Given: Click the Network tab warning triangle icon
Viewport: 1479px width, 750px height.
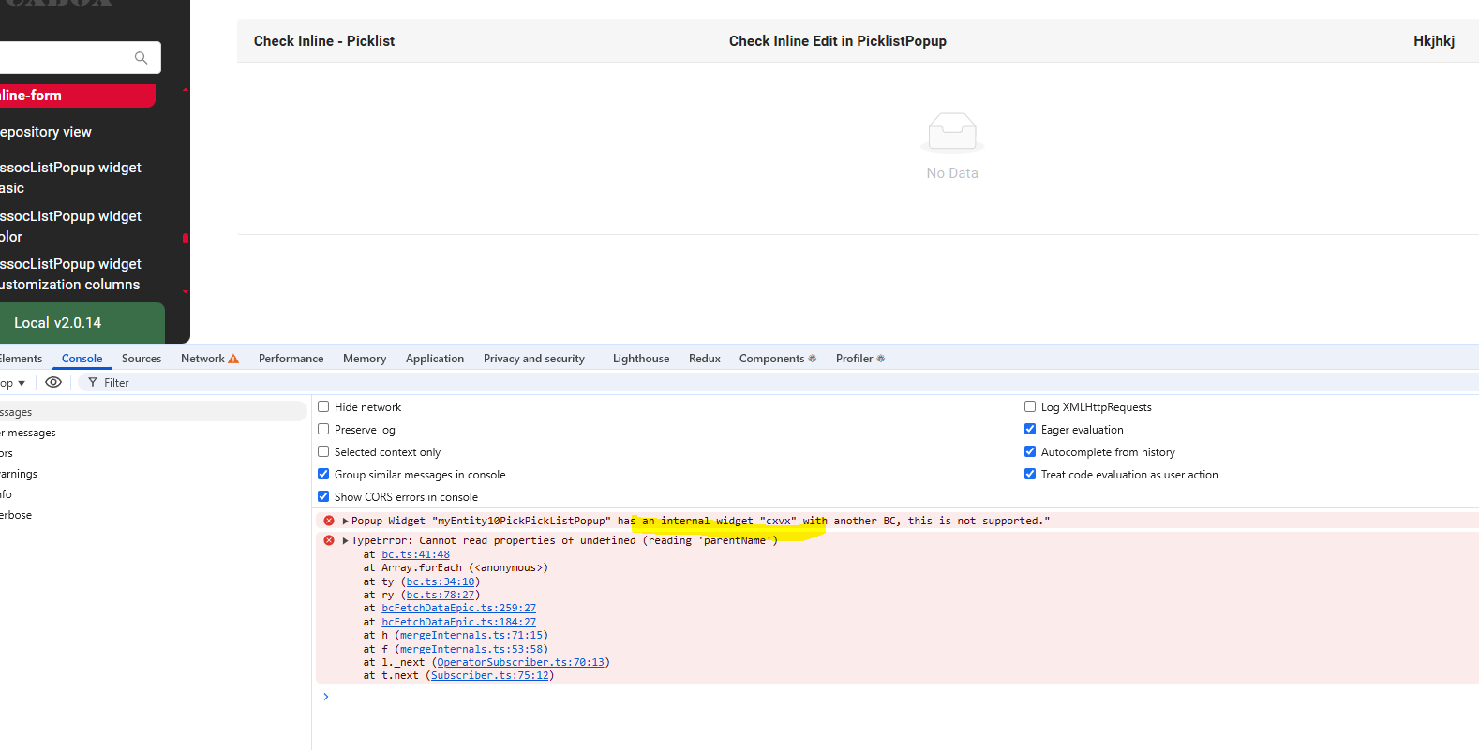Looking at the screenshot, I should (x=233, y=359).
